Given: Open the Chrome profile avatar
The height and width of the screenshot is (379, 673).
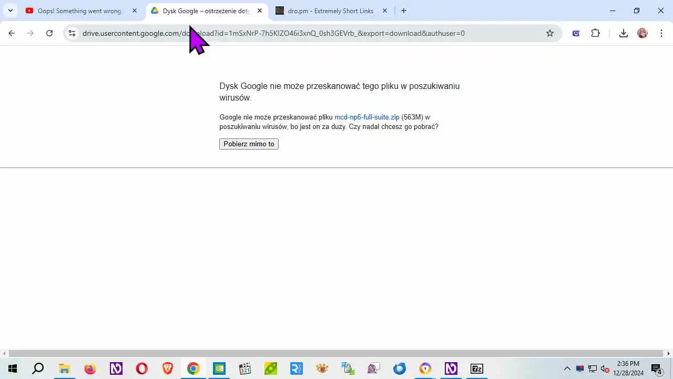Looking at the screenshot, I should pos(643,33).
